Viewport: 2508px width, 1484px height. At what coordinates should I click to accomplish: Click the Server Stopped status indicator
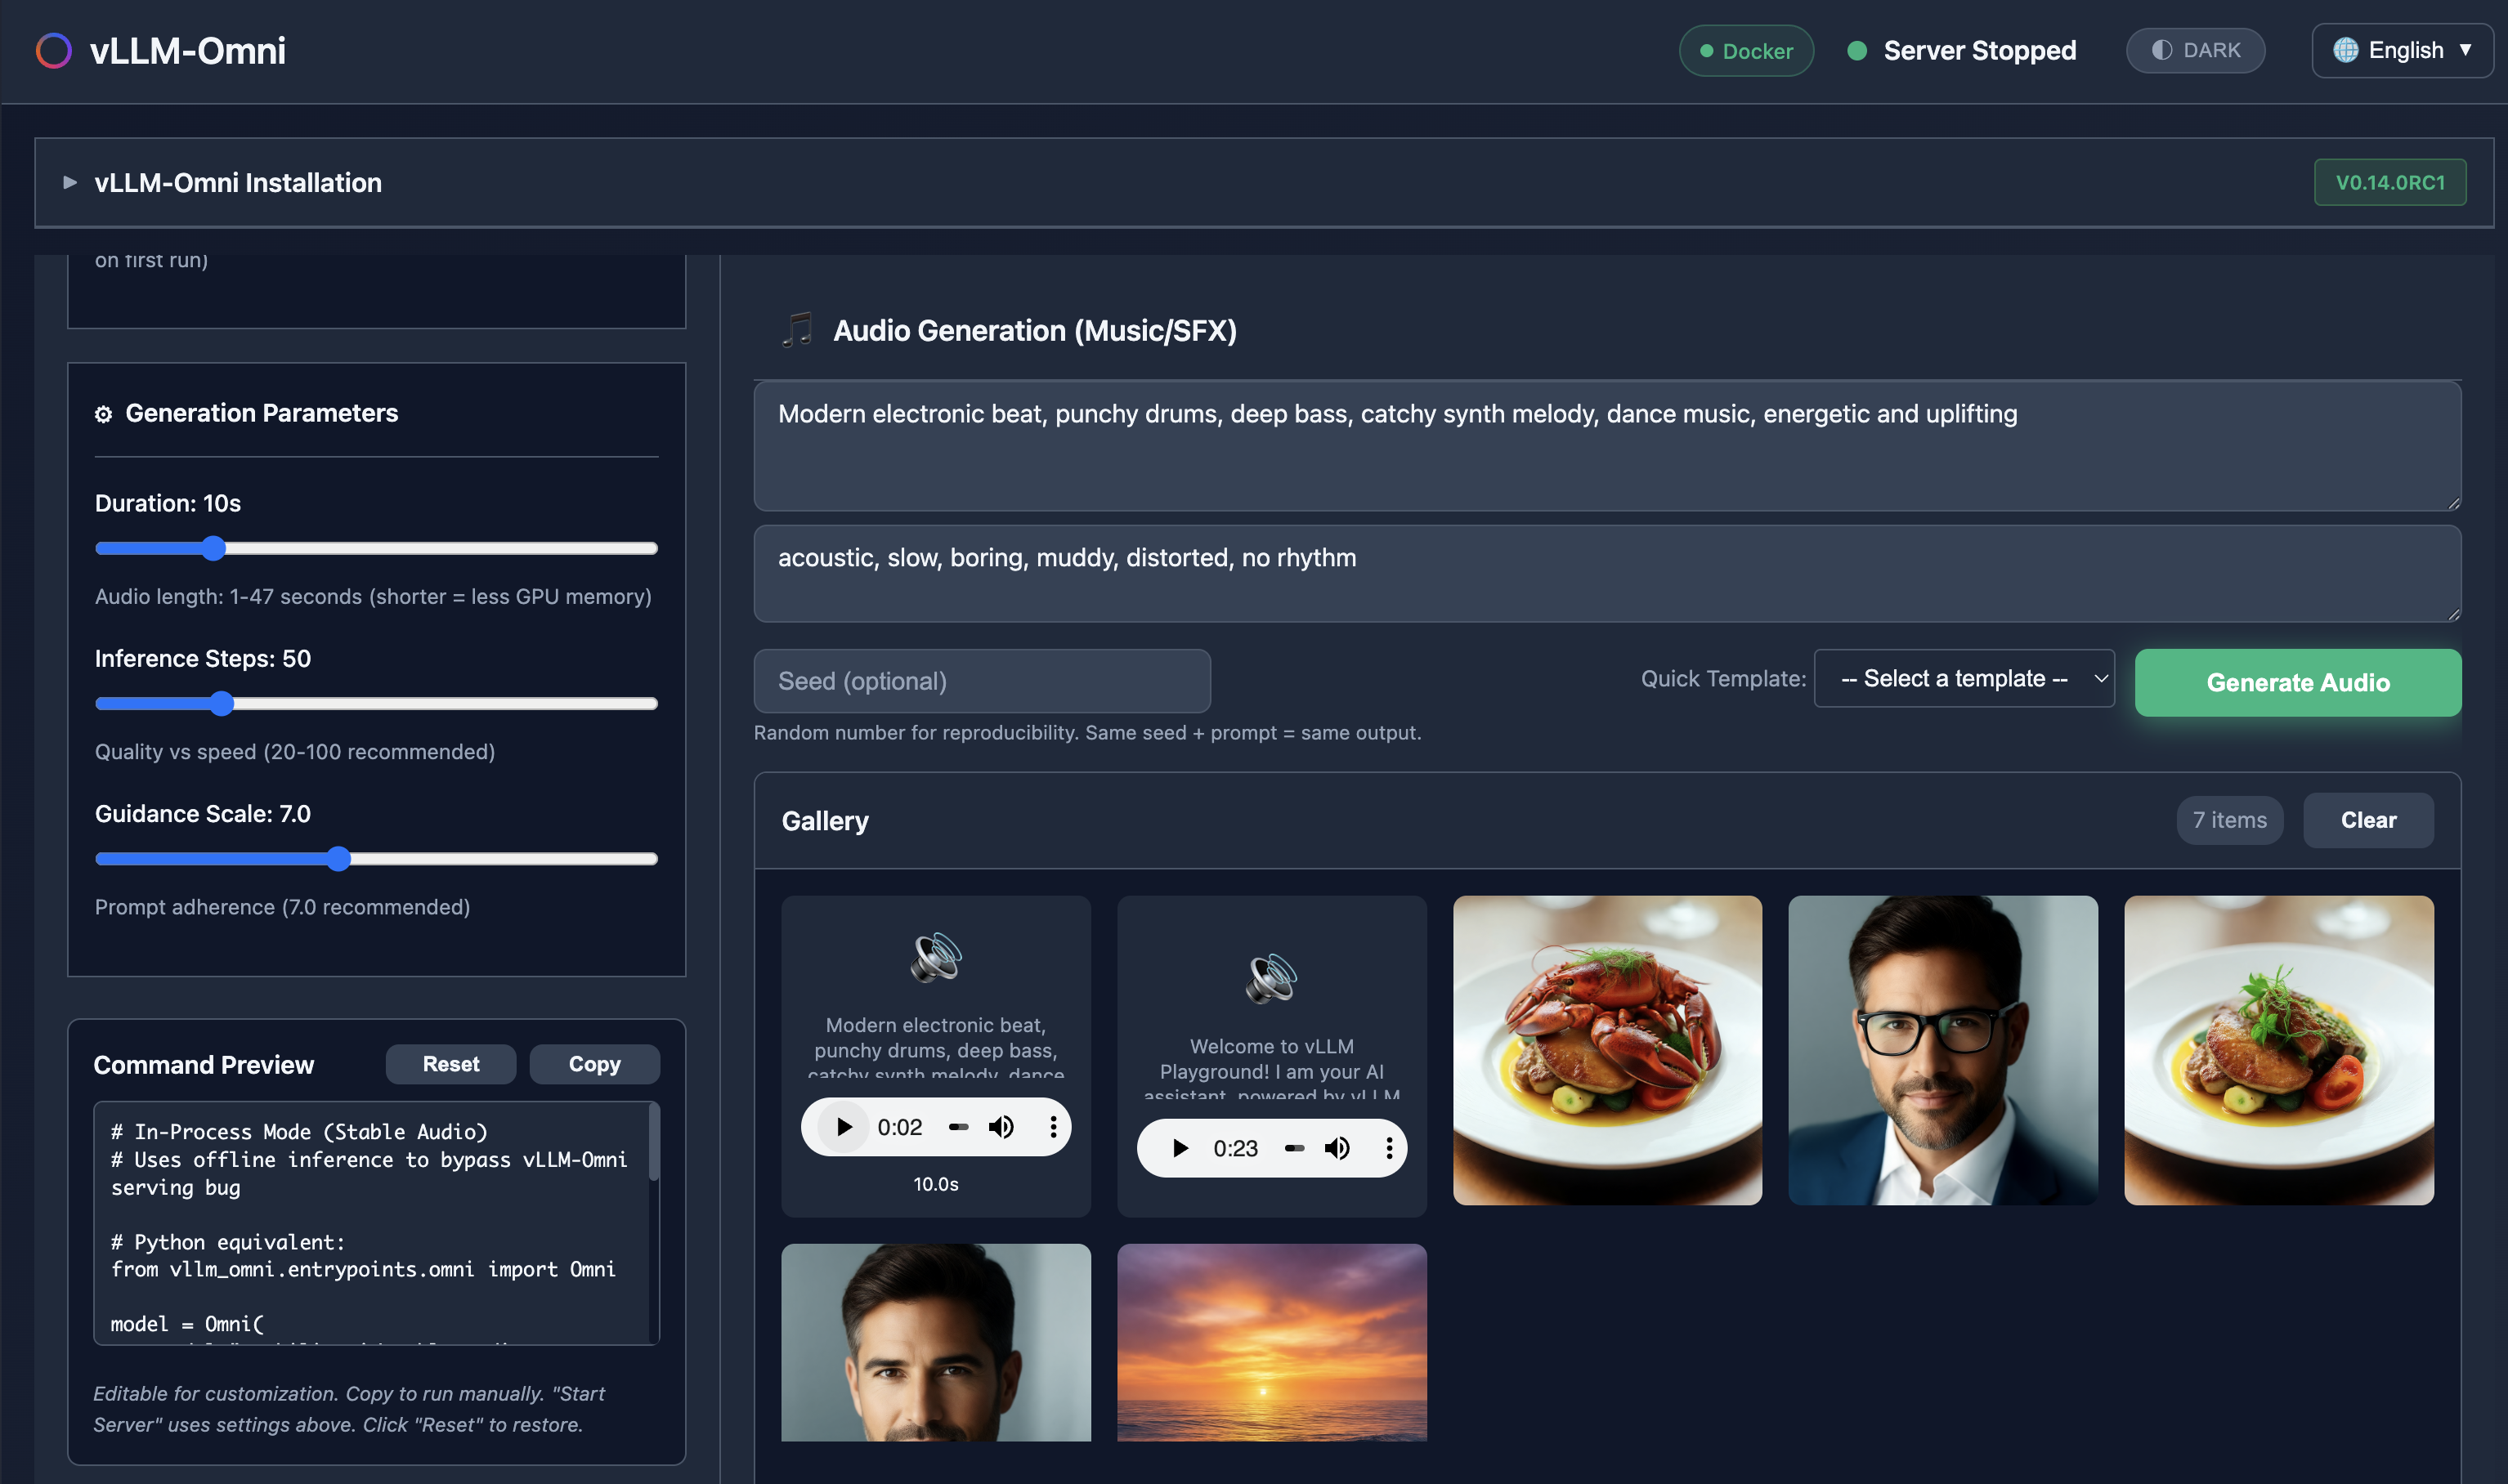point(1962,51)
